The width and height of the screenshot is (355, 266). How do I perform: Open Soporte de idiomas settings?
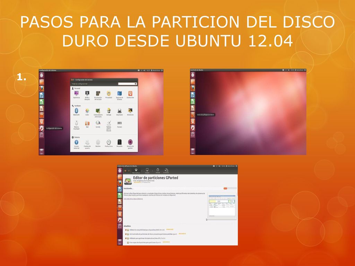(x=120, y=95)
